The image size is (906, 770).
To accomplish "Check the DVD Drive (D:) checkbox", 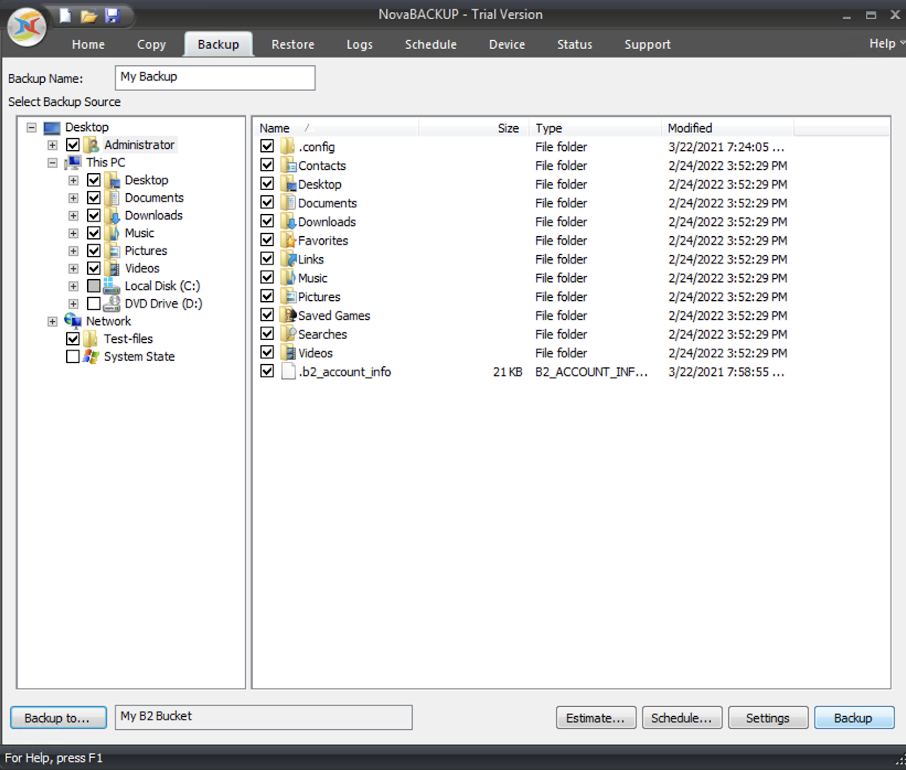I will pos(94,303).
